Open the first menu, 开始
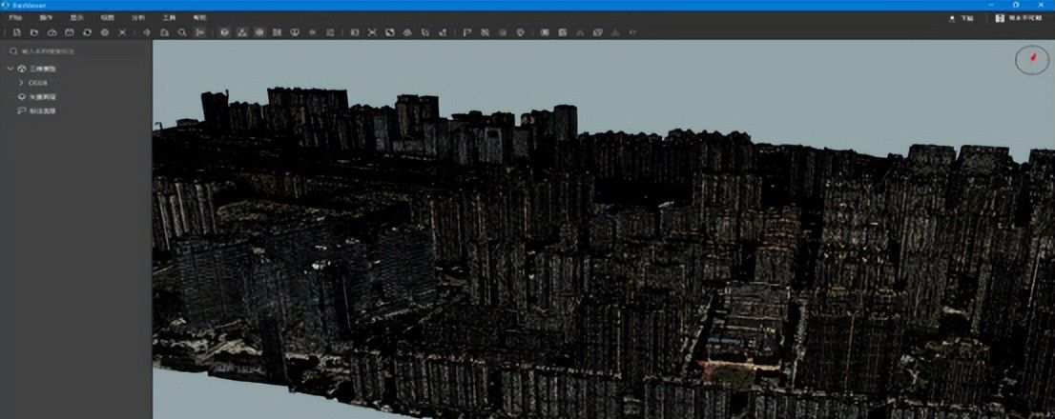The height and width of the screenshot is (419, 1055). 15,18
